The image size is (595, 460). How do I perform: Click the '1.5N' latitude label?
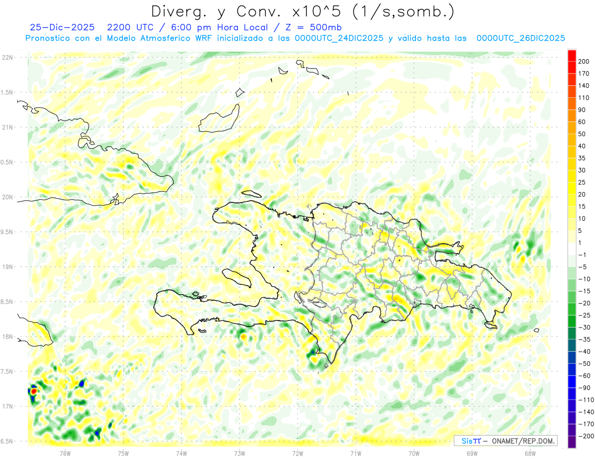click(x=7, y=92)
